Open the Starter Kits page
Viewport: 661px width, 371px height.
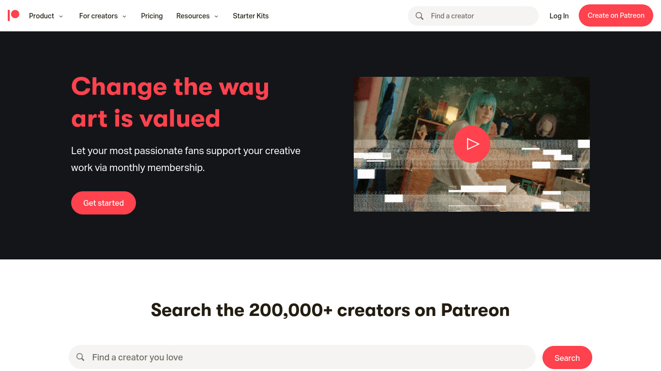(251, 16)
